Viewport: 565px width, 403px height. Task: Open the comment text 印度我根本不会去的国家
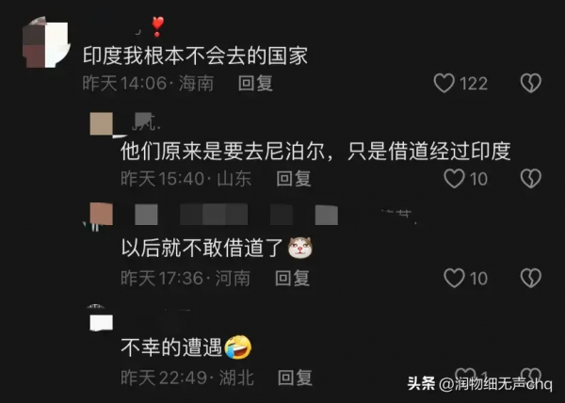click(195, 56)
